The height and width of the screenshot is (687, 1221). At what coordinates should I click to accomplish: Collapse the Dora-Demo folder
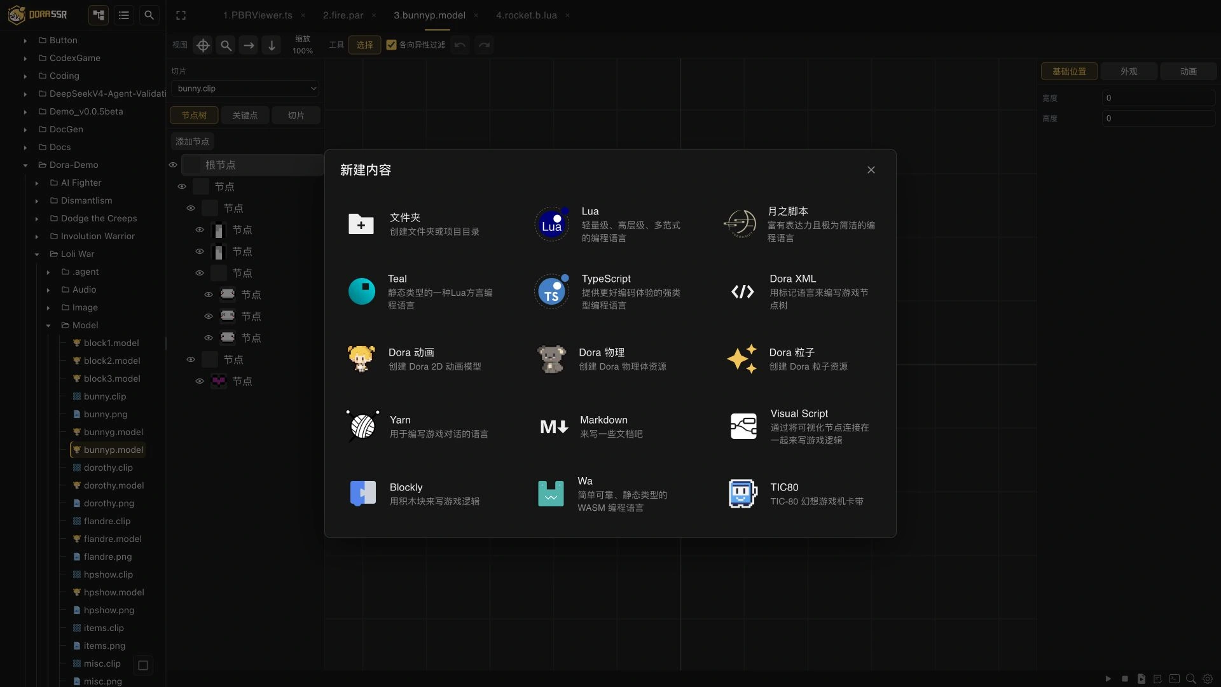(x=25, y=165)
